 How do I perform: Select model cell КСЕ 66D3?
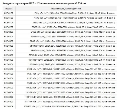coord(9,88)
